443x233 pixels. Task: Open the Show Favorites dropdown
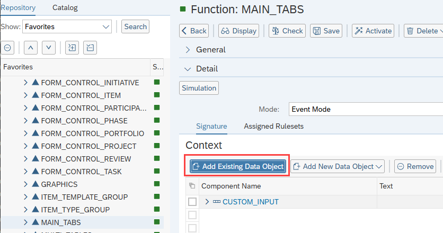click(x=67, y=26)
